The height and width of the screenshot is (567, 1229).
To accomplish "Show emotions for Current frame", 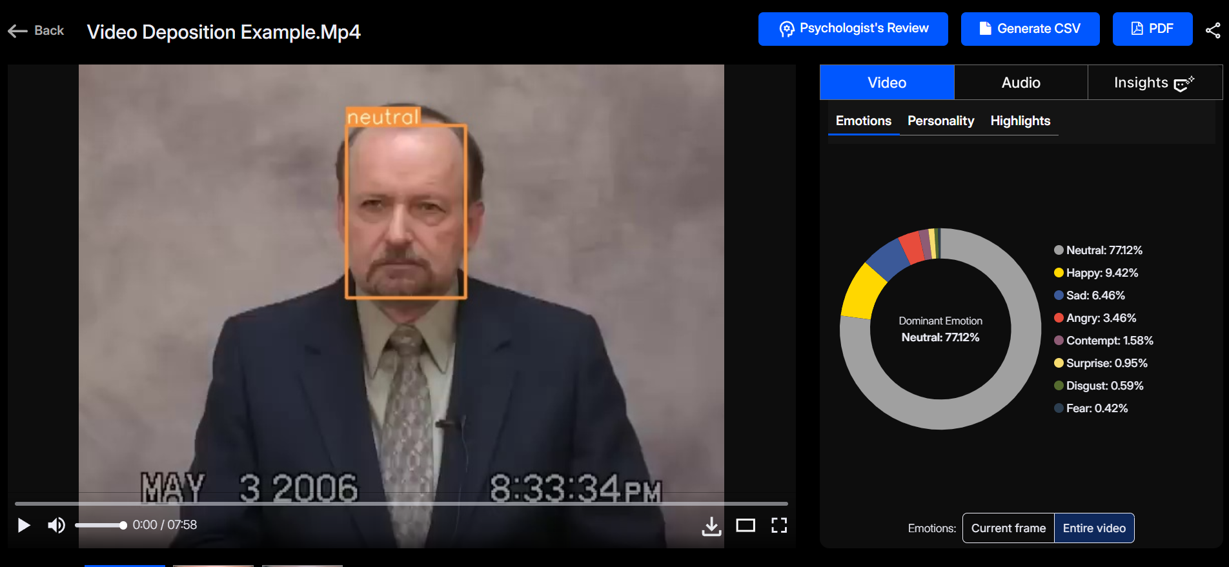I will (1008, 528).
